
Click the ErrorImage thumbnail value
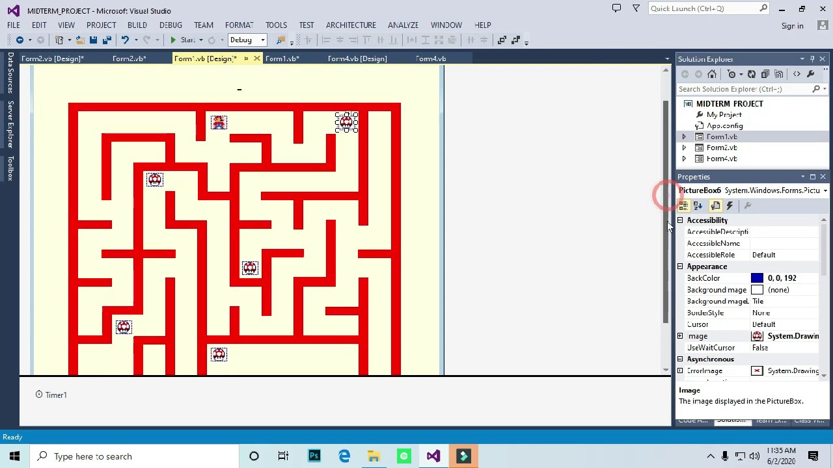point(757,371)
